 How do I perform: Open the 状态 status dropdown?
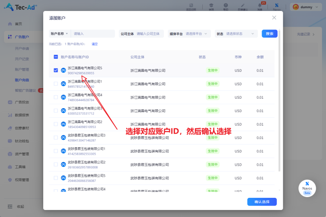click(x=236, y=34)
